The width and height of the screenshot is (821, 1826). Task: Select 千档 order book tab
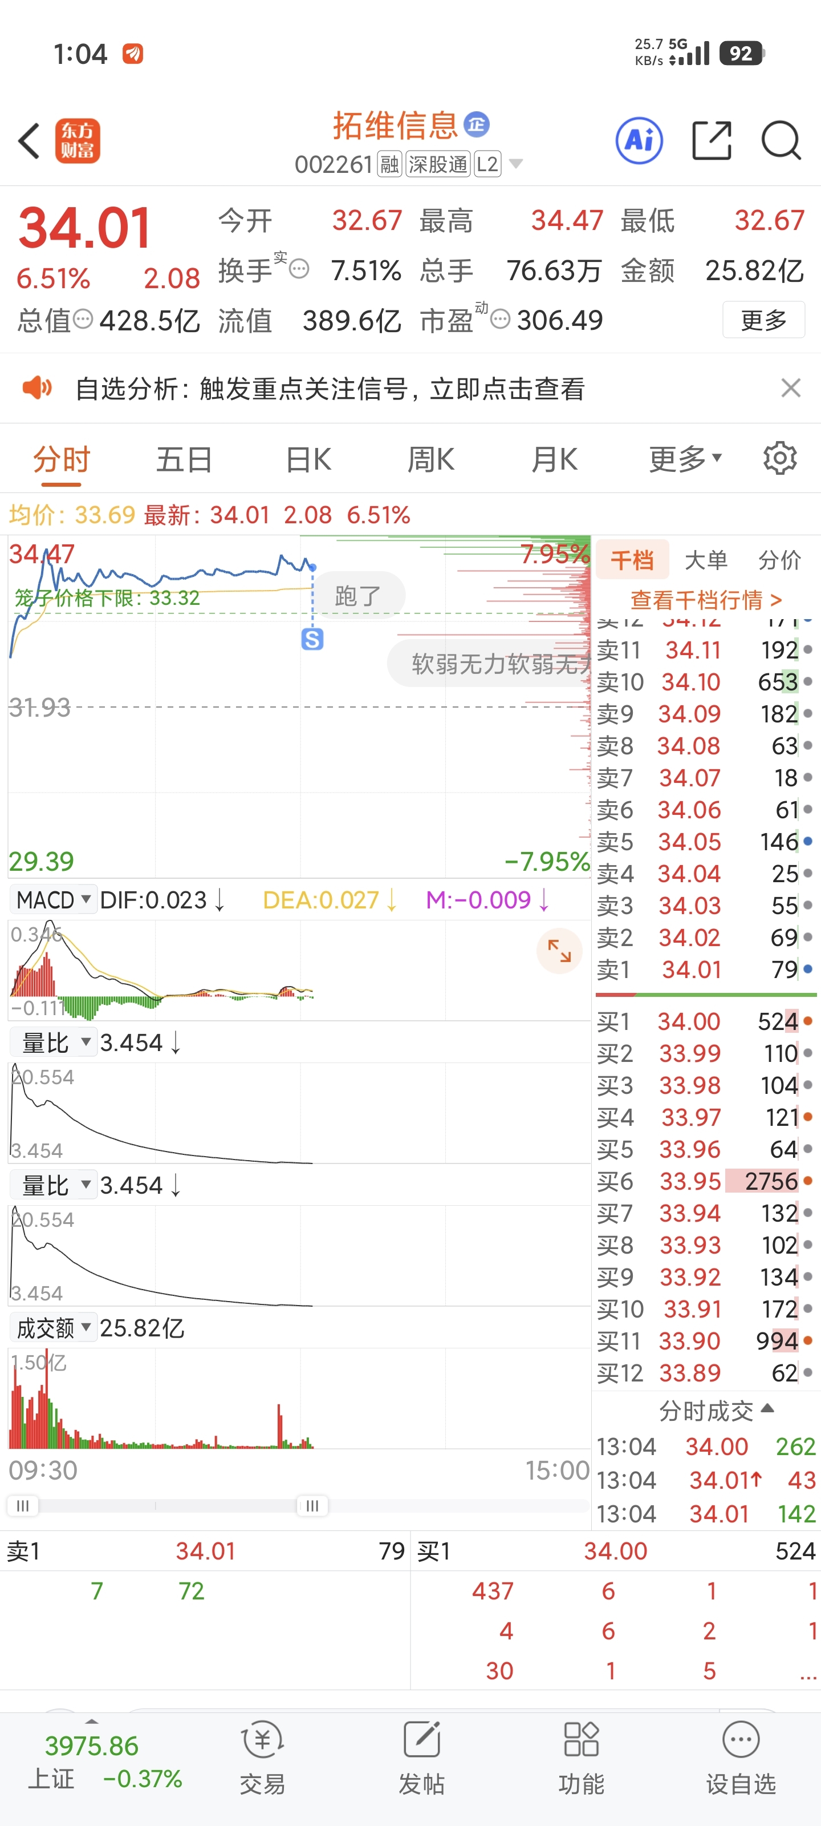[633, 560]
